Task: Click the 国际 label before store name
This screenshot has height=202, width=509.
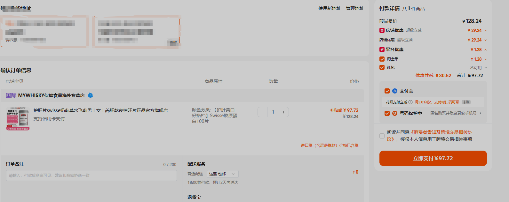Action: 11,95
